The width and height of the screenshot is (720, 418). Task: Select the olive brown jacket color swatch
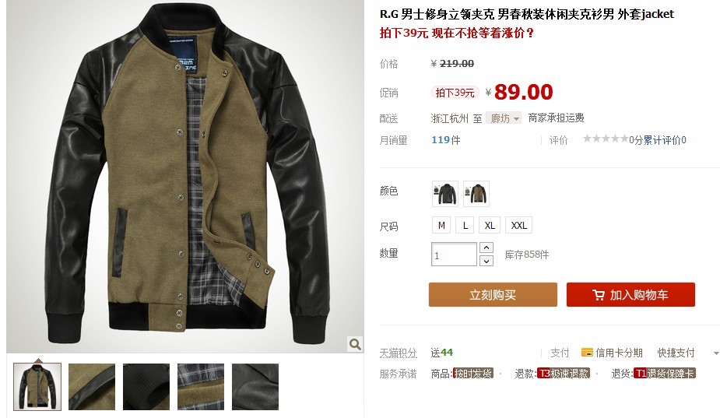[476, 194]
